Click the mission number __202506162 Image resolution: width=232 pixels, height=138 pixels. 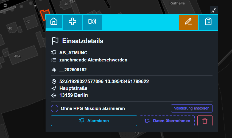[73, 70]
